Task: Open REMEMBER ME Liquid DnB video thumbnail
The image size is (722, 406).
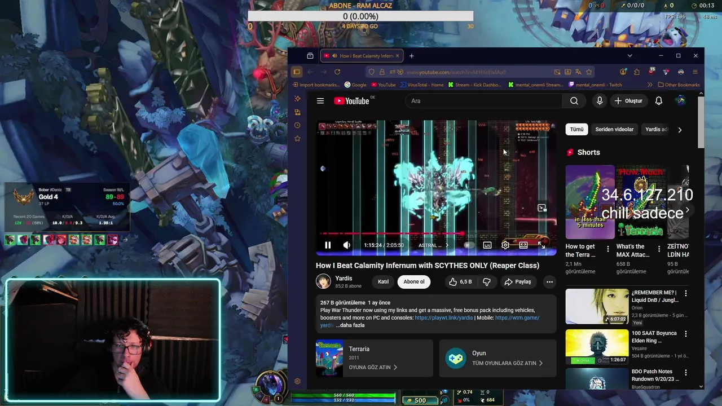Action: point(597,306)
